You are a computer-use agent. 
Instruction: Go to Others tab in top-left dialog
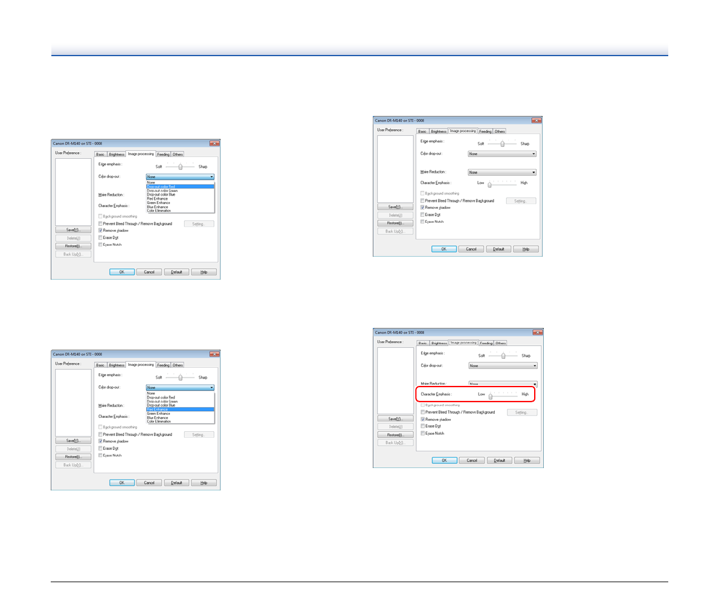click(x=178, y=154)
